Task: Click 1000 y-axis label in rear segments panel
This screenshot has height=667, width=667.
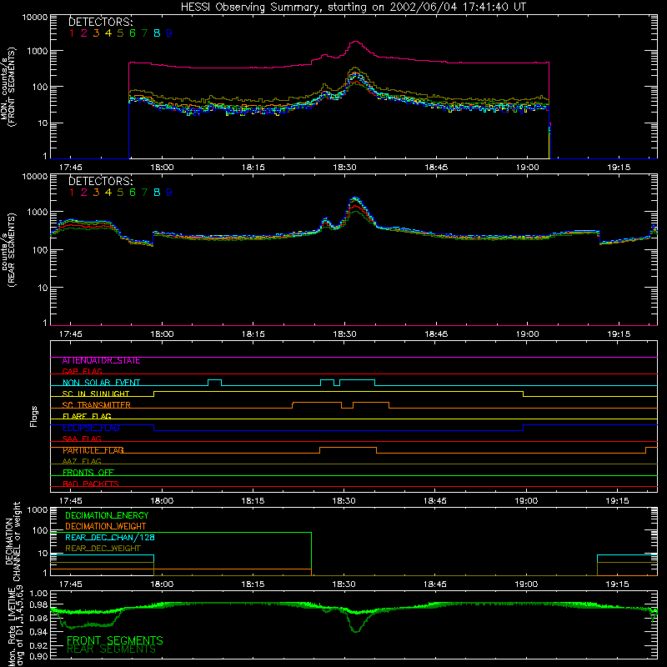Action: coord(38,212)
